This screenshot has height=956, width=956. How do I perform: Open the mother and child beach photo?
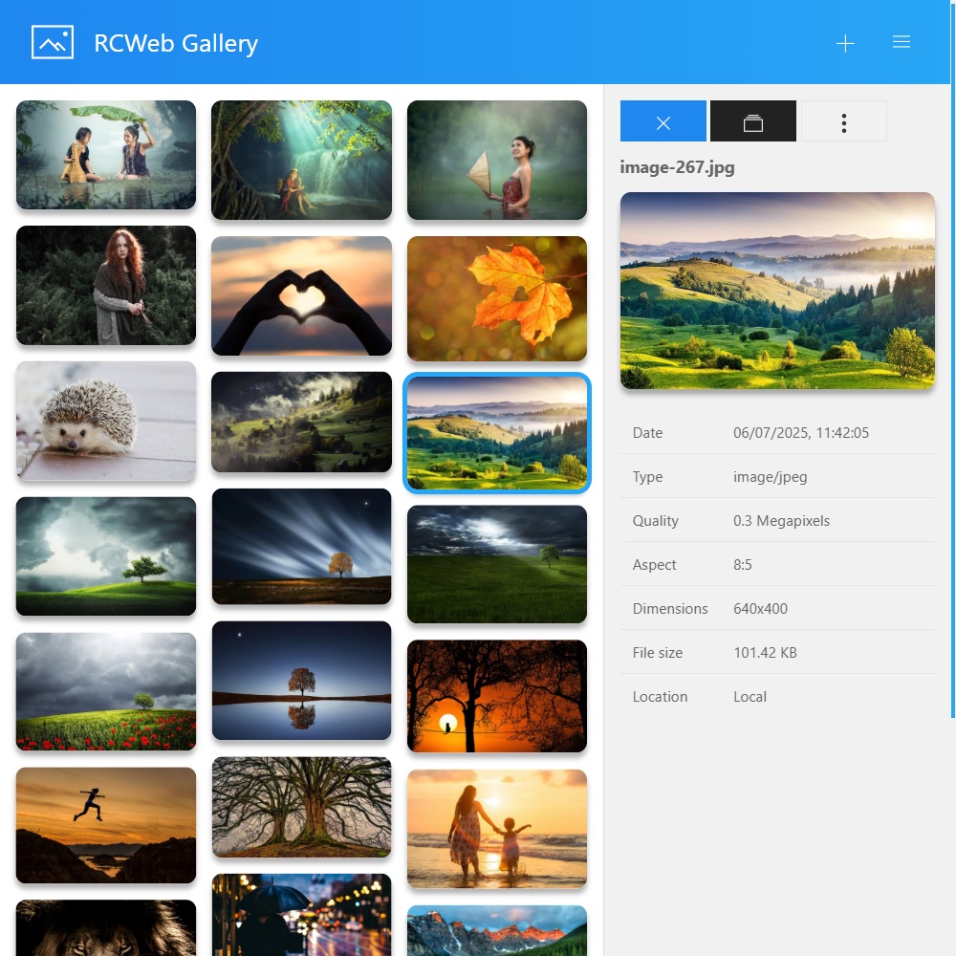point(497,829)
